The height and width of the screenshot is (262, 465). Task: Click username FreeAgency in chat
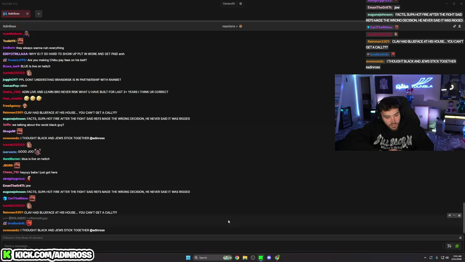click(x=12, y=106)
